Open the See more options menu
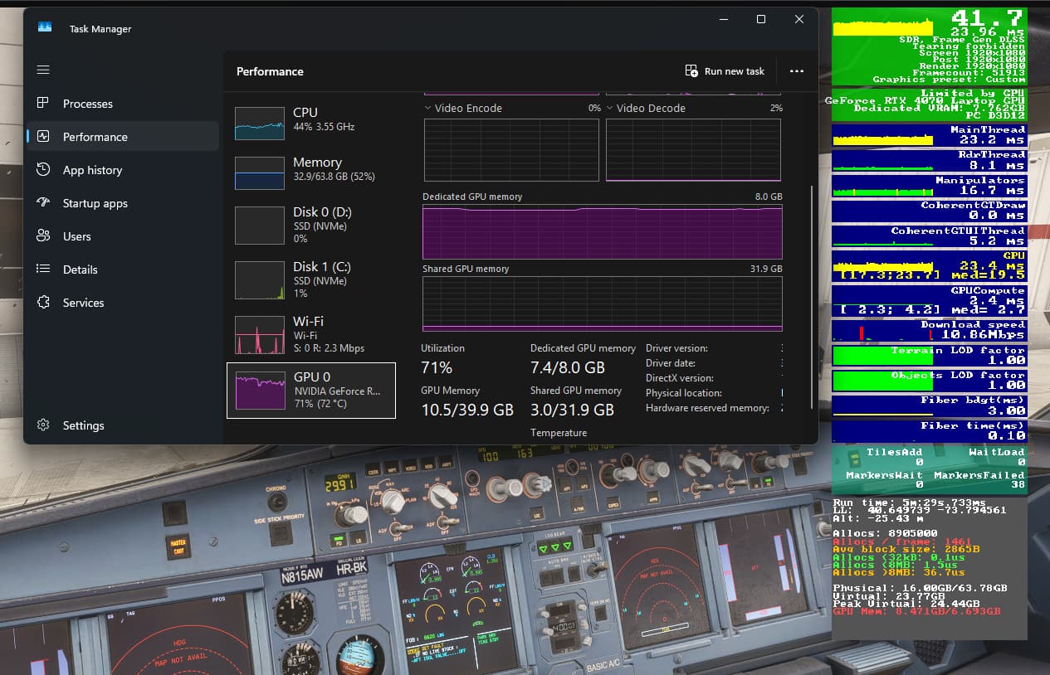This screenshot has width=1050, height=675. [796, 71]
